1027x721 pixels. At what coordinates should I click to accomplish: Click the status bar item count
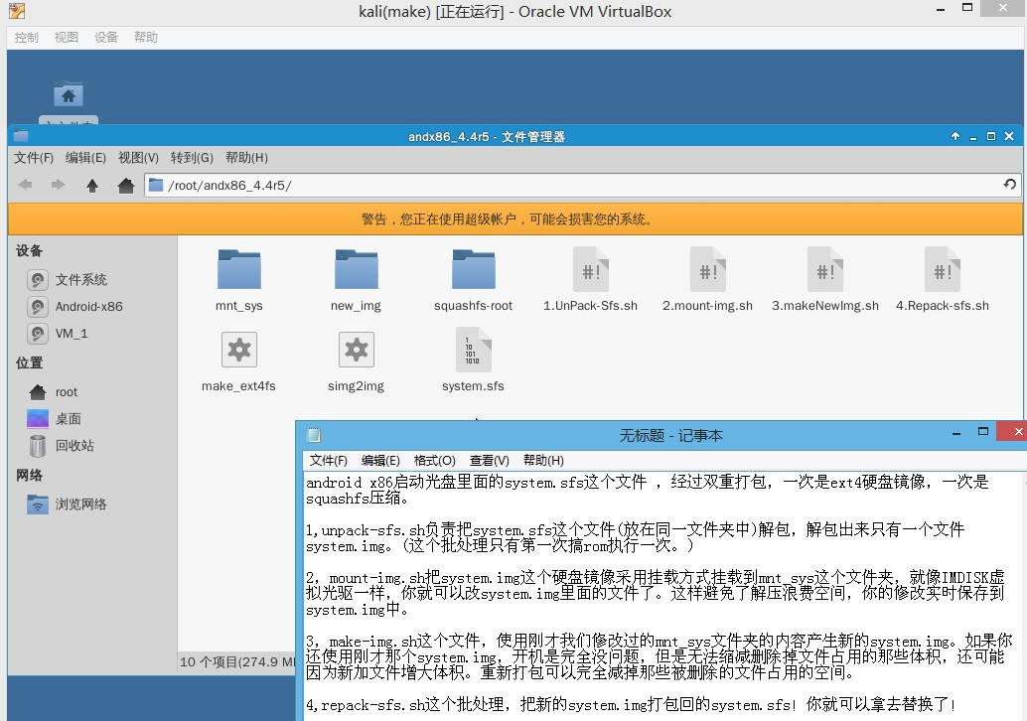tap(237, 662)
